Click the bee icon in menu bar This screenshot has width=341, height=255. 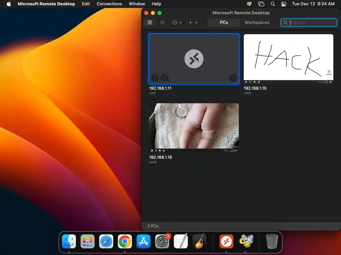(249, 4)
